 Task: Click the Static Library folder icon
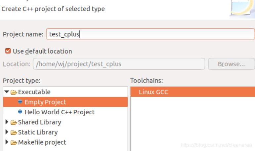[x=14, y=132]
